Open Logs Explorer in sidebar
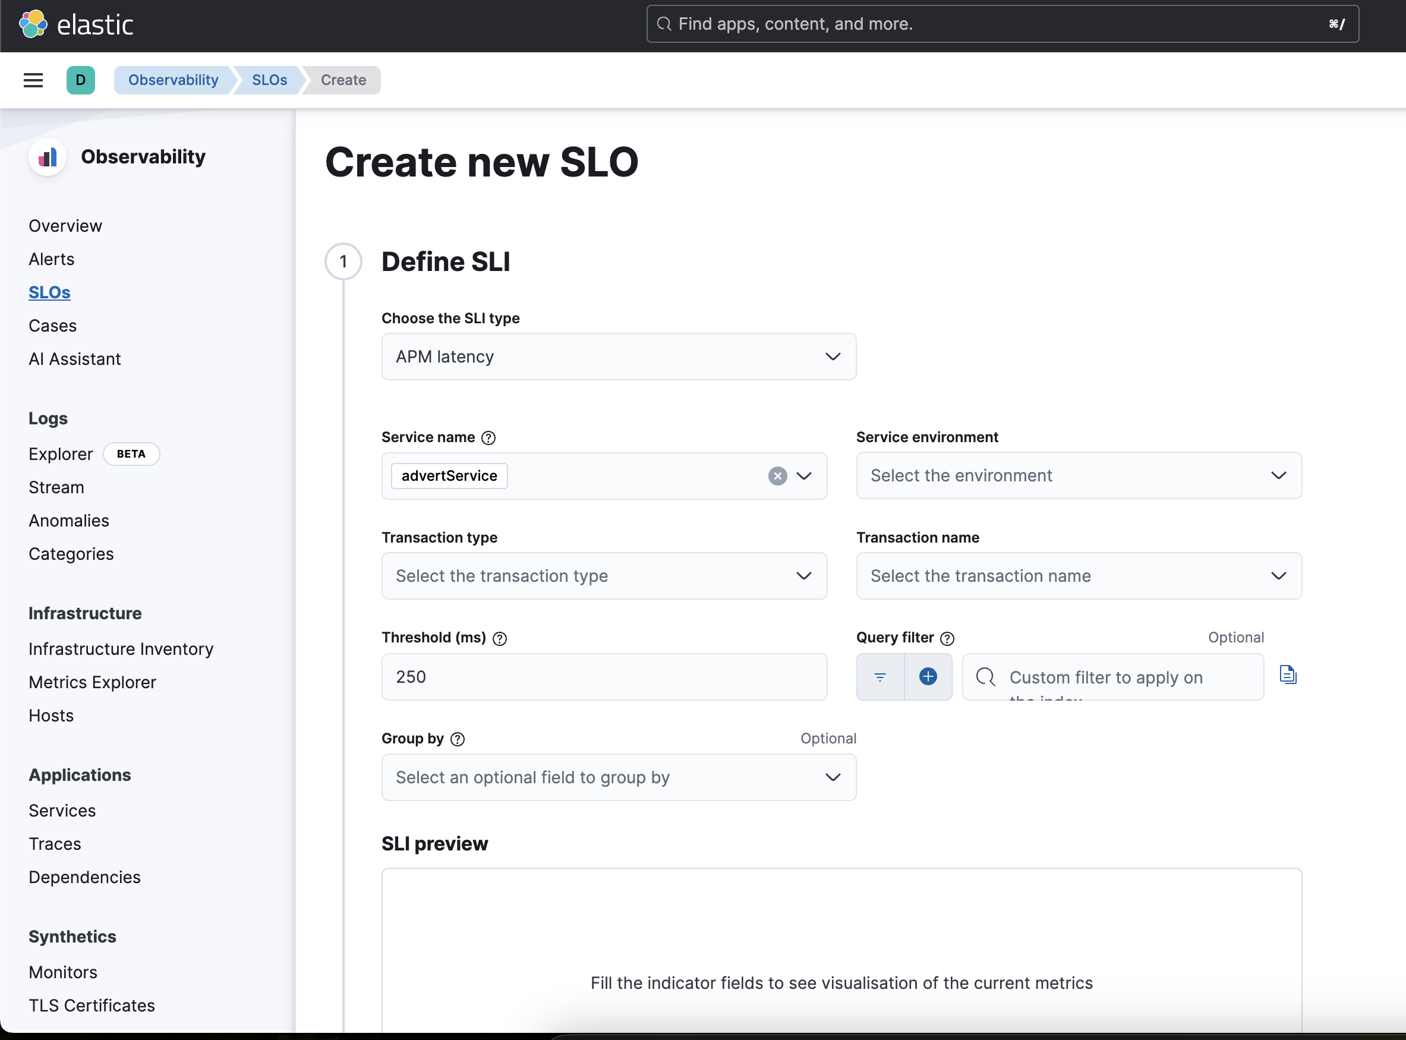 (61, 454)
